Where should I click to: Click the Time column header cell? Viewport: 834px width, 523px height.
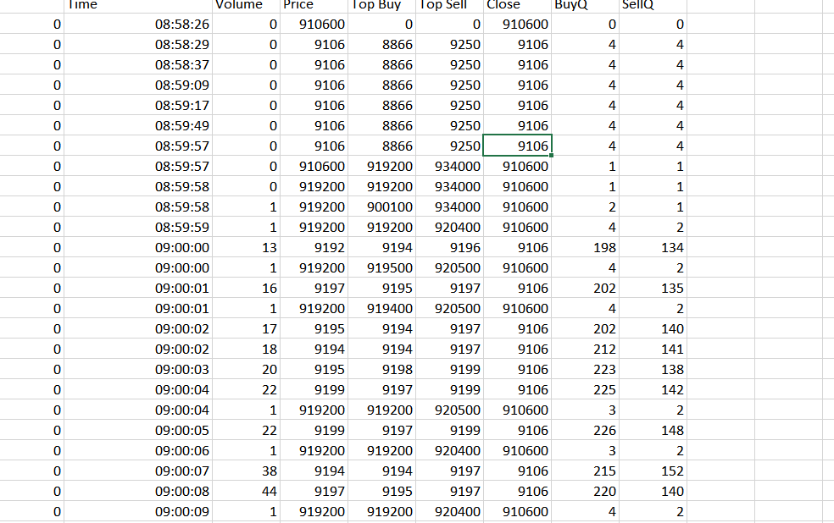point(138,5)
